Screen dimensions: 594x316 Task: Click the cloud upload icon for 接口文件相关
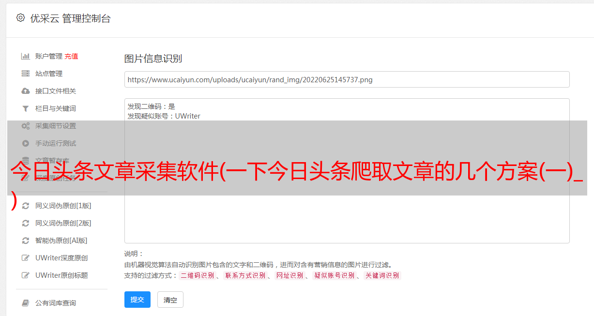tap(26, 91)
